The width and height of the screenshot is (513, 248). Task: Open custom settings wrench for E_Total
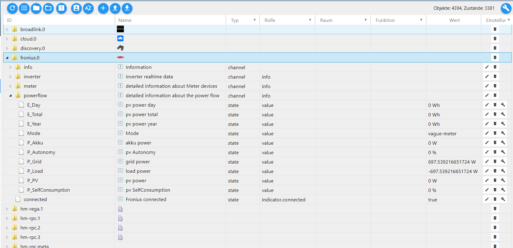(503, 114)
